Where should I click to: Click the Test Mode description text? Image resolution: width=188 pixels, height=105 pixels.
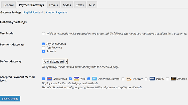[x=117, y=34]
